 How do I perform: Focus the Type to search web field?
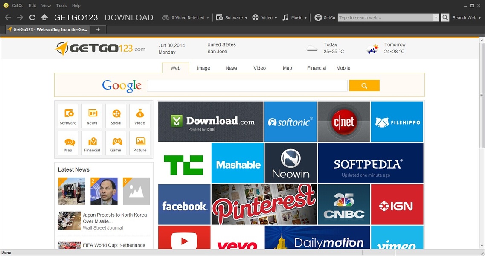click(x=386, y=17)
